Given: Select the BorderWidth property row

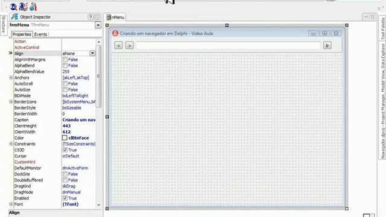Looking at the screenshot, I should tap(54, 114).
